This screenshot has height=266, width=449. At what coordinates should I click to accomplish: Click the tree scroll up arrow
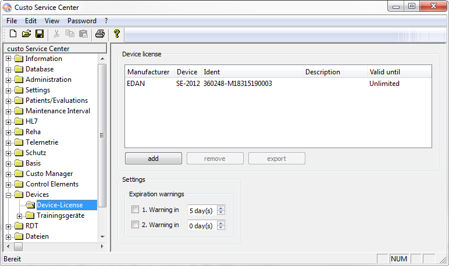click(x=102, y=59)
